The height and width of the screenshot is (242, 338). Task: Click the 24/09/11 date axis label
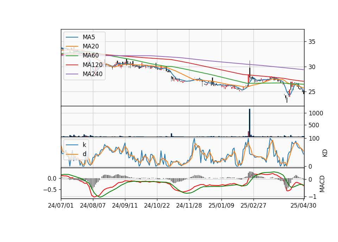pos(125,206)
